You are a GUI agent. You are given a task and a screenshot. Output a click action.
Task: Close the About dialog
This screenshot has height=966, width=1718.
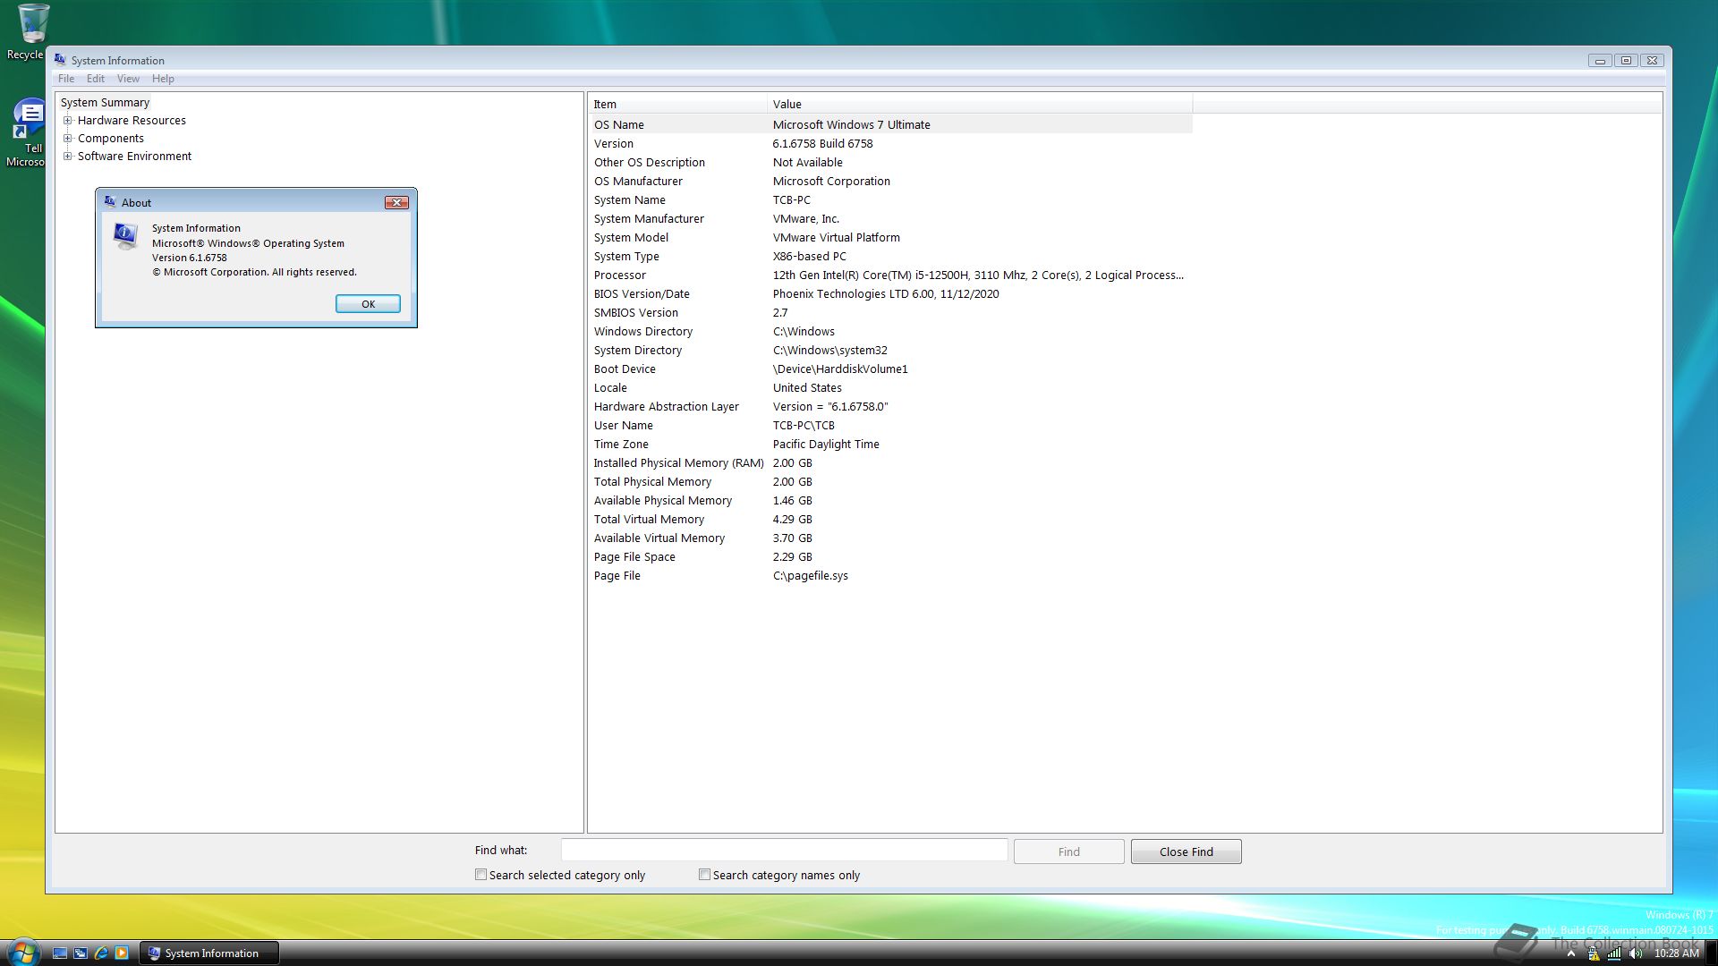tap(396, 203)
